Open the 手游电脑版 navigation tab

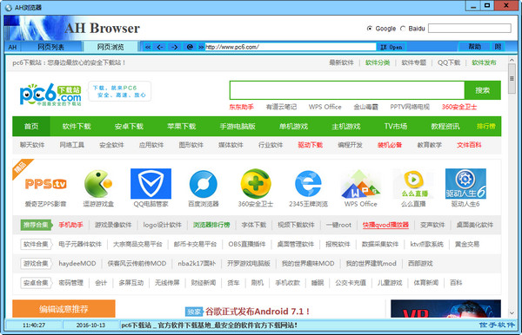(x=238, y=126)
